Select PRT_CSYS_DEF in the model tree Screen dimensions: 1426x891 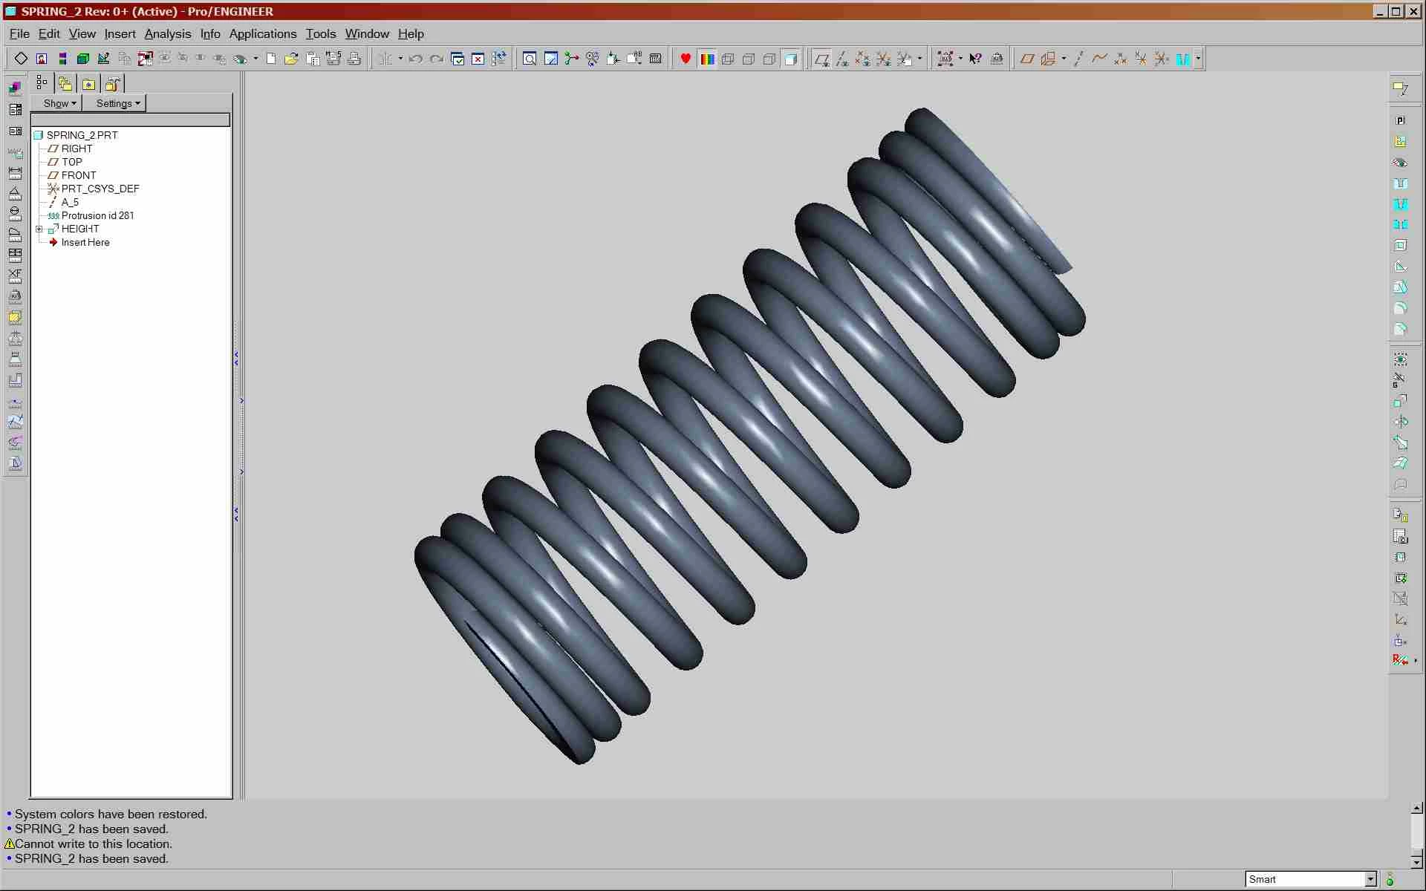pos(94,189)
